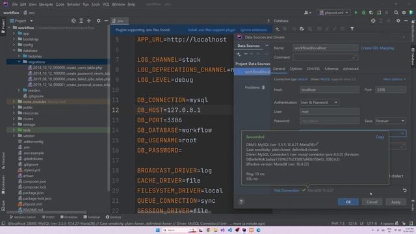Expand the node_modules folder
Viewport: 416px width, 234px height.
point(14,101)
